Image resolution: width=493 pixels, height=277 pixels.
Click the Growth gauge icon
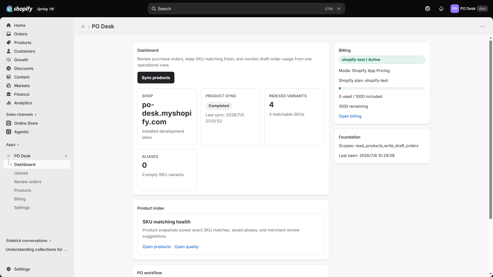(x=9, y=60)
